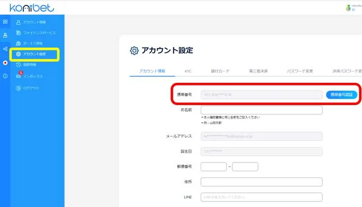Image resolution: width=362 pixels, height=207 pixels.
Task: Open the share/affiliate icon in left rail
Action: [x=5, y=49]
